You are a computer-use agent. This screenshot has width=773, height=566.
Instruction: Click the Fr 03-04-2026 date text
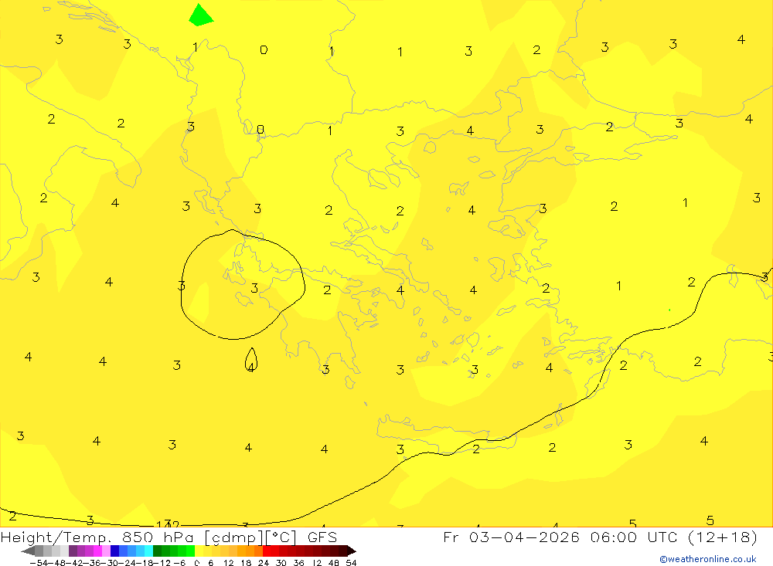[511, 537]
